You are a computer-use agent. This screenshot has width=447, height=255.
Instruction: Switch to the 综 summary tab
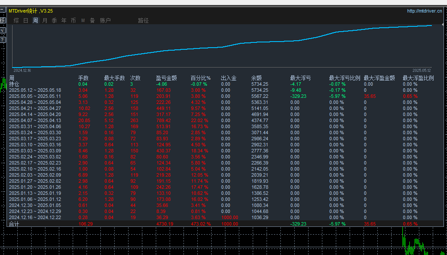pyautogui.click(x=16, y=20)
